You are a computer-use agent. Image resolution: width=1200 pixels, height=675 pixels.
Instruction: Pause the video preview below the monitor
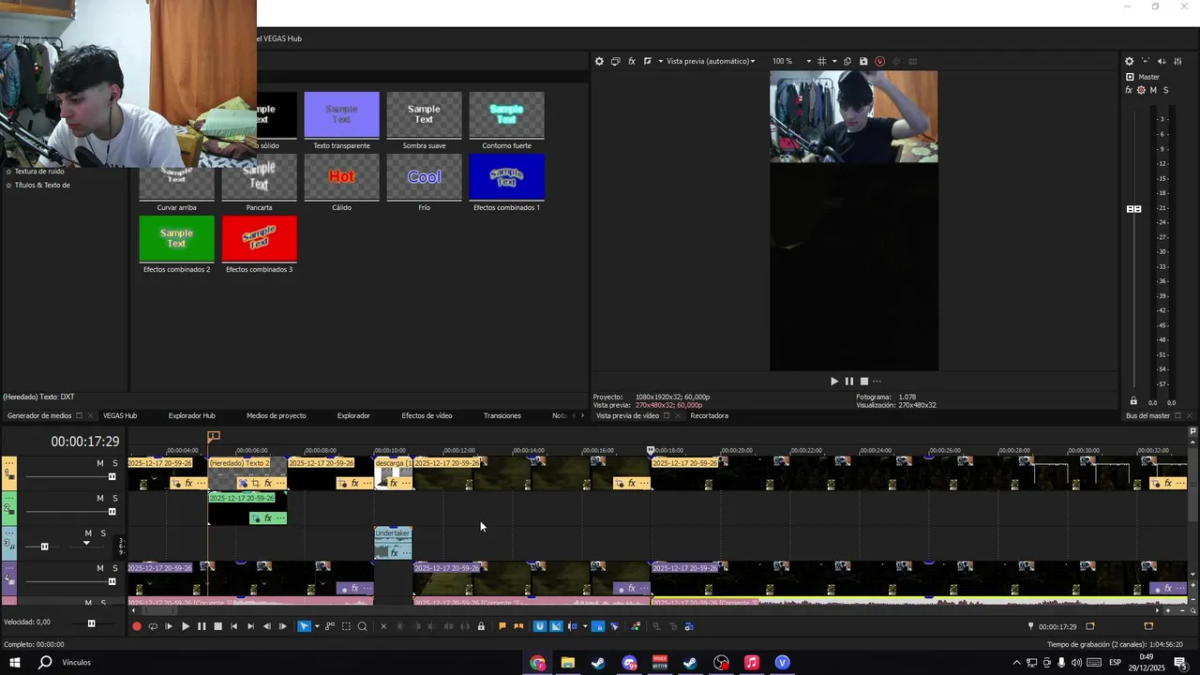[849, 382]
